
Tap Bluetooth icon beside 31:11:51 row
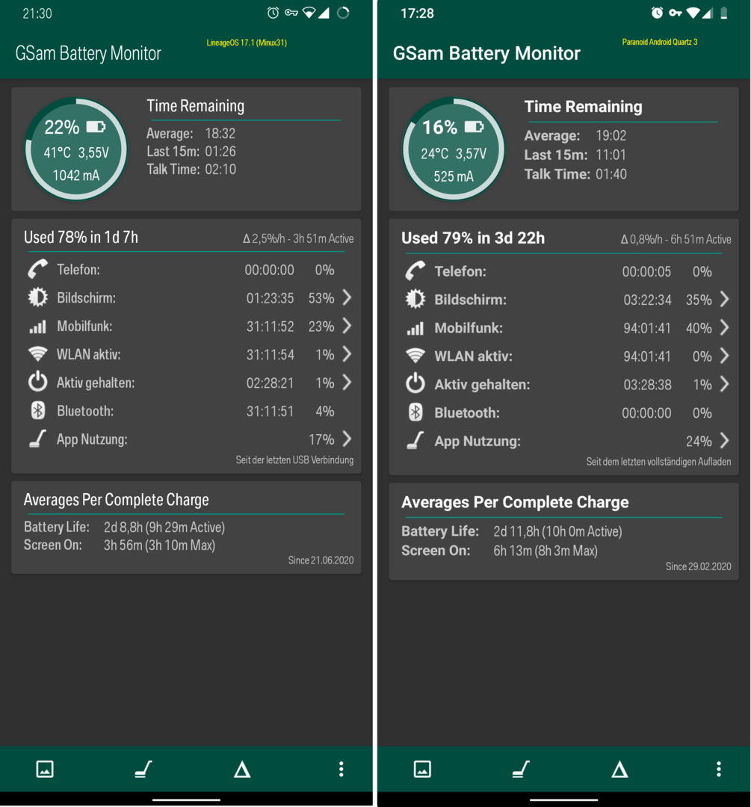[x=37, y=411]
